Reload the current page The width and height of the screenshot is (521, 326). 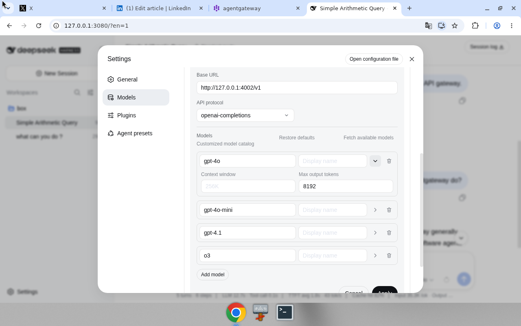tap(39, 26)
